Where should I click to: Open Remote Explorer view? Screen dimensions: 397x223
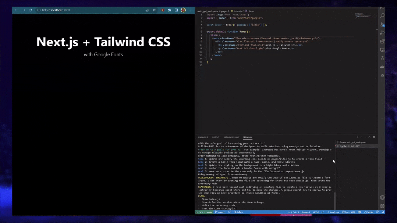[382, 50]
